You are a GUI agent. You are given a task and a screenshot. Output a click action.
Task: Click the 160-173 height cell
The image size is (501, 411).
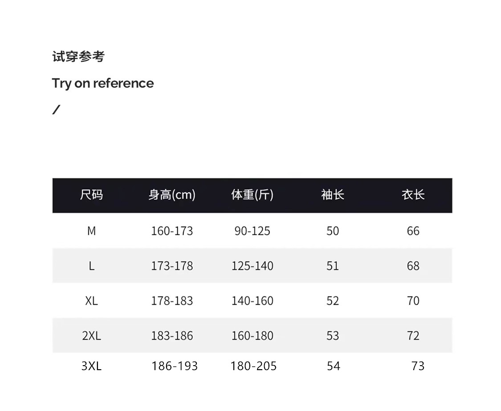(172, 231)
